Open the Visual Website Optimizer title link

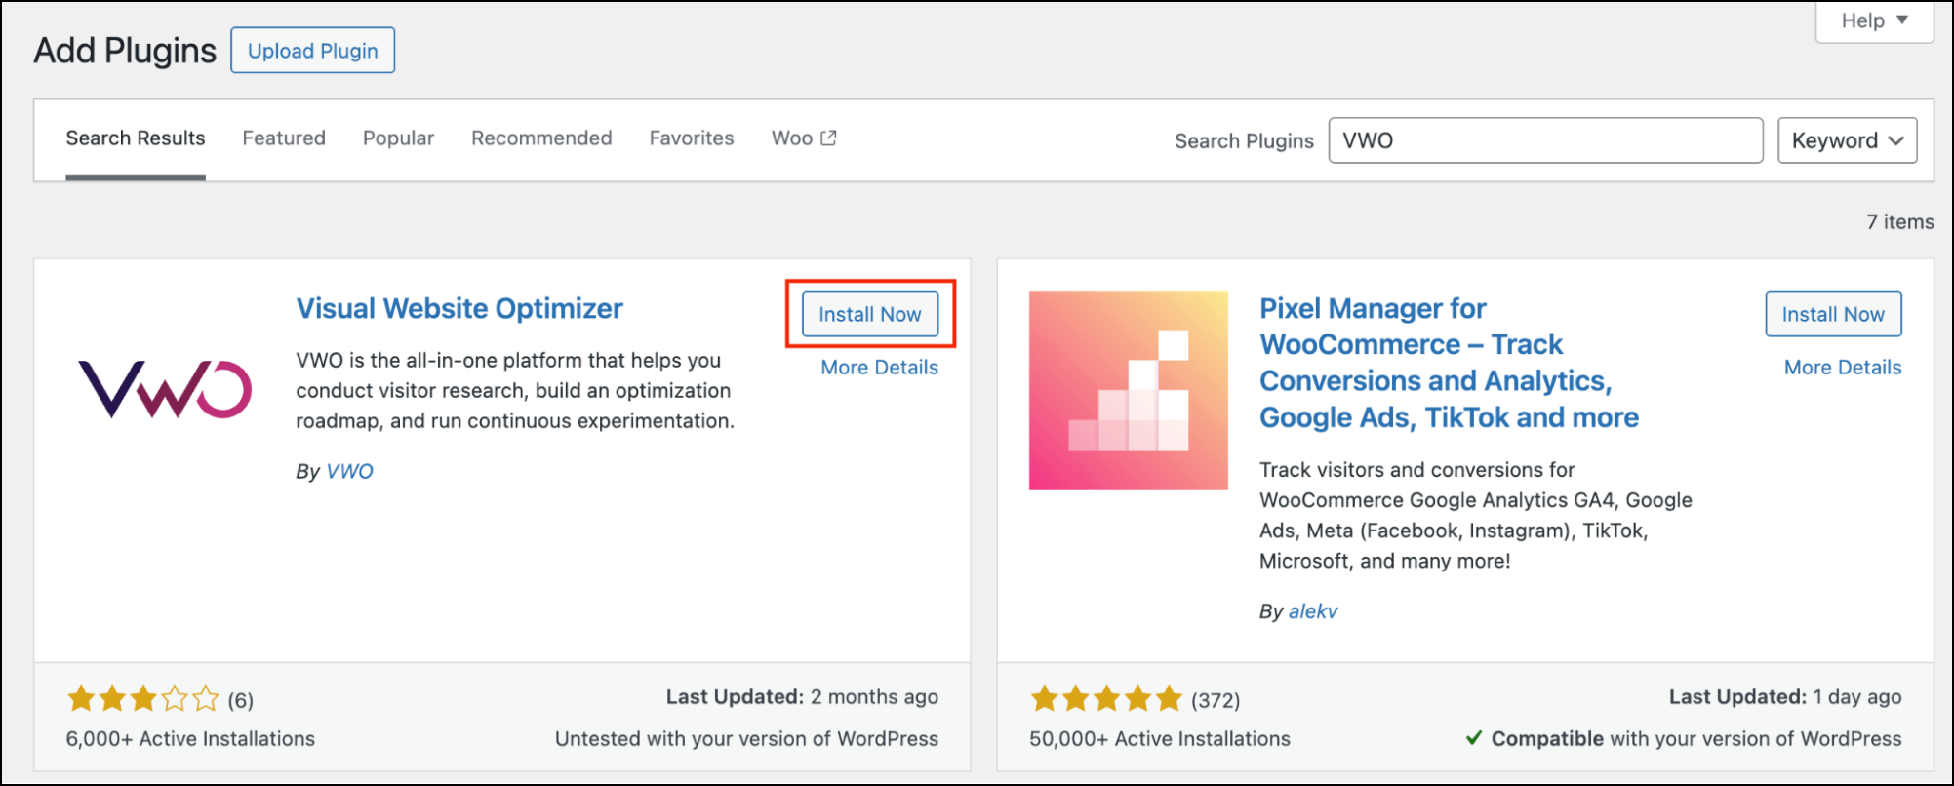click(459, 308)
